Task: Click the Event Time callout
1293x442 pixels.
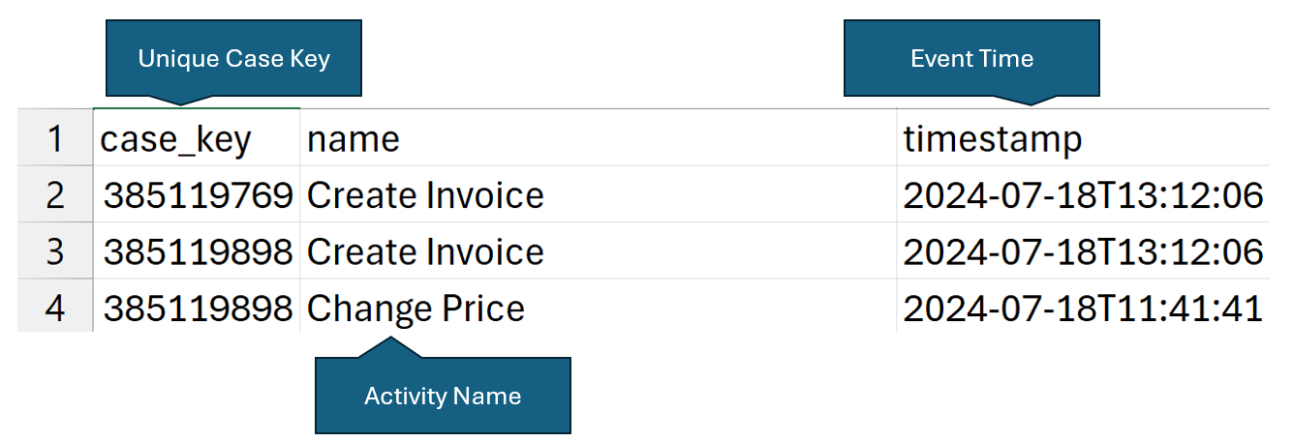Action: pyautogui.click(x=971, y=58)
